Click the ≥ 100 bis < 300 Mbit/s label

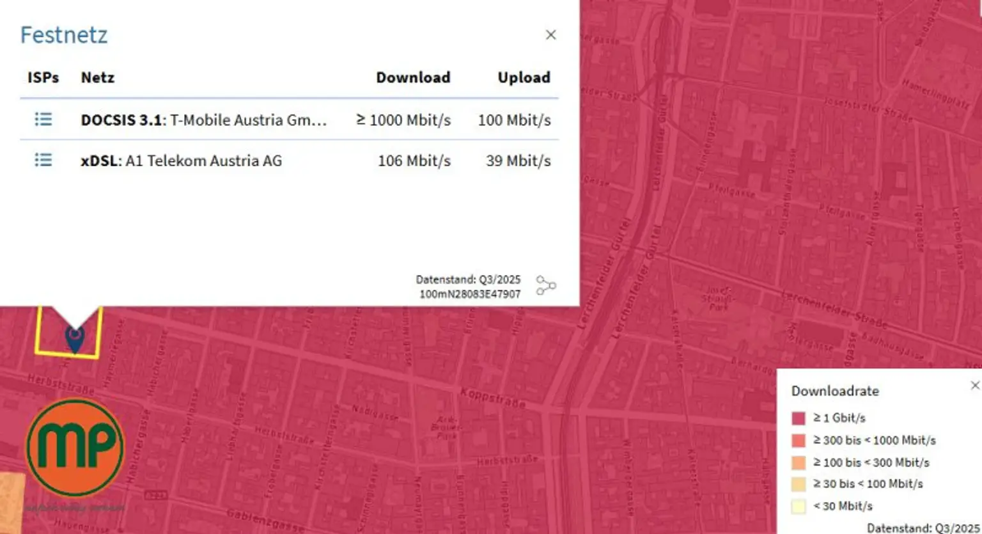(871, 462)
